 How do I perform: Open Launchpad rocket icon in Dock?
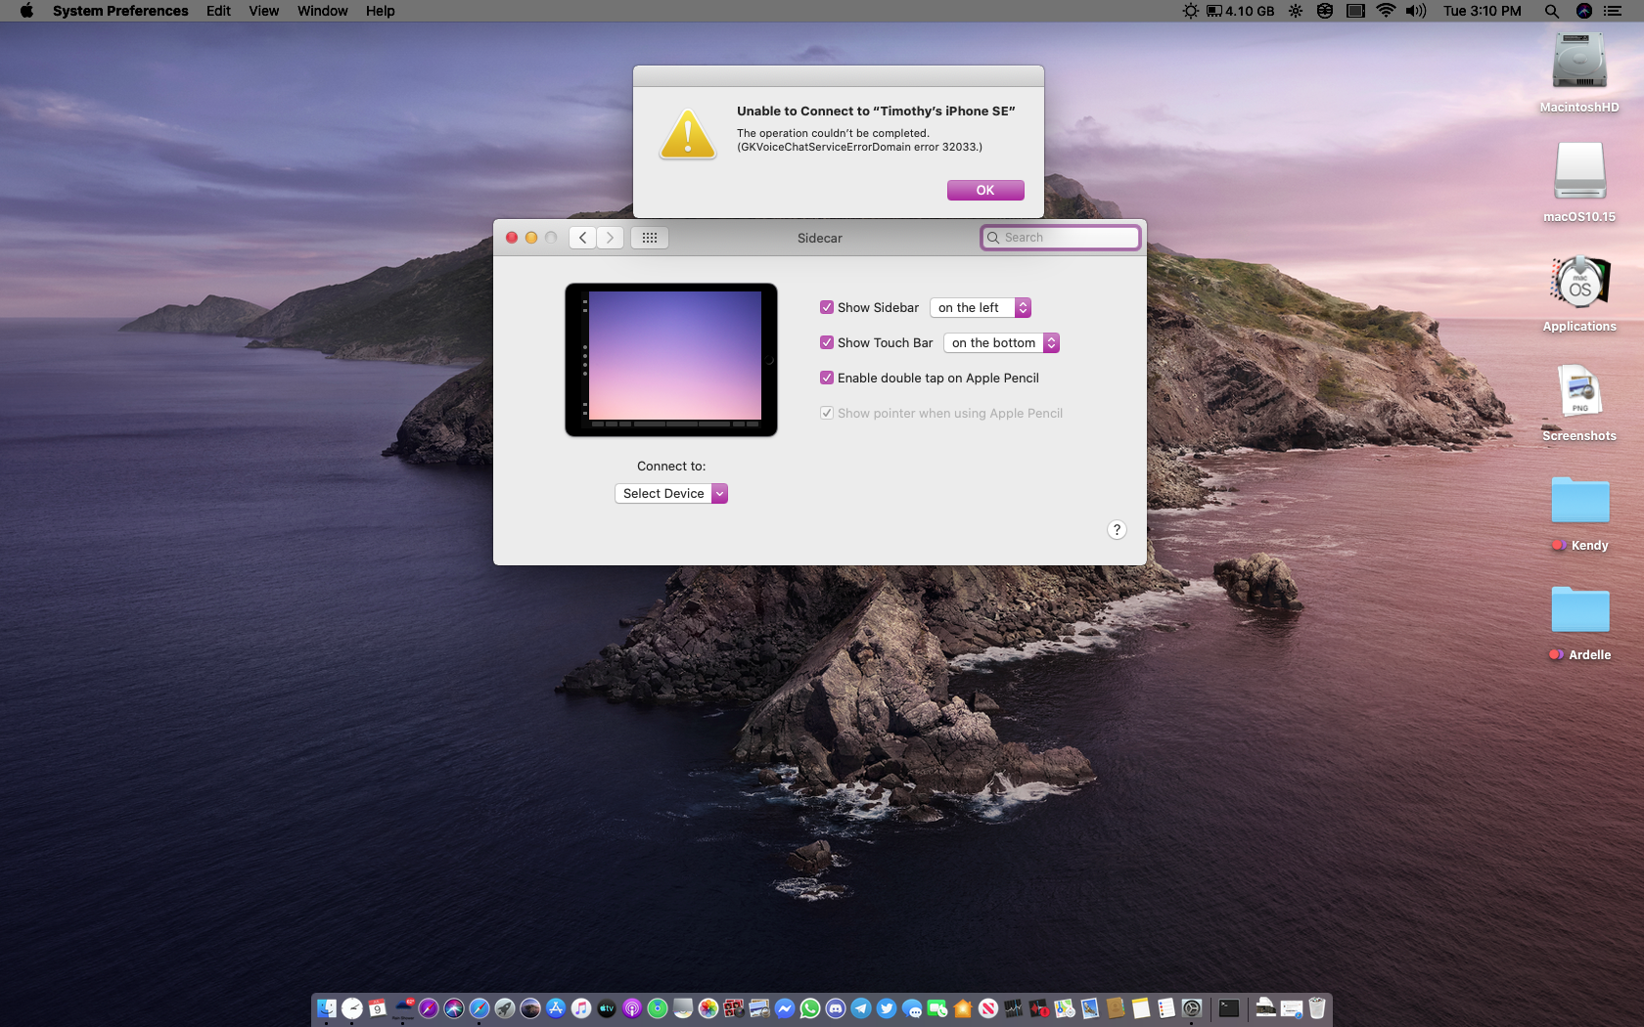pyautogui.click(x=505, y=1008)
